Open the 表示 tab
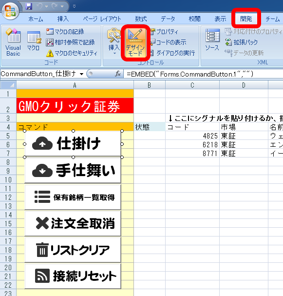This screenshot has width=283, height=296. [220, 19]
